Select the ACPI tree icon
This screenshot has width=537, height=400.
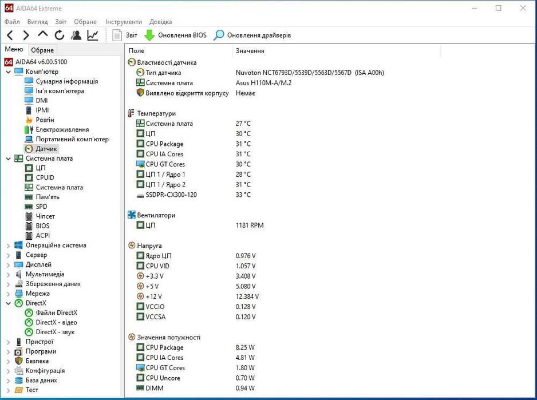point(29,235)
